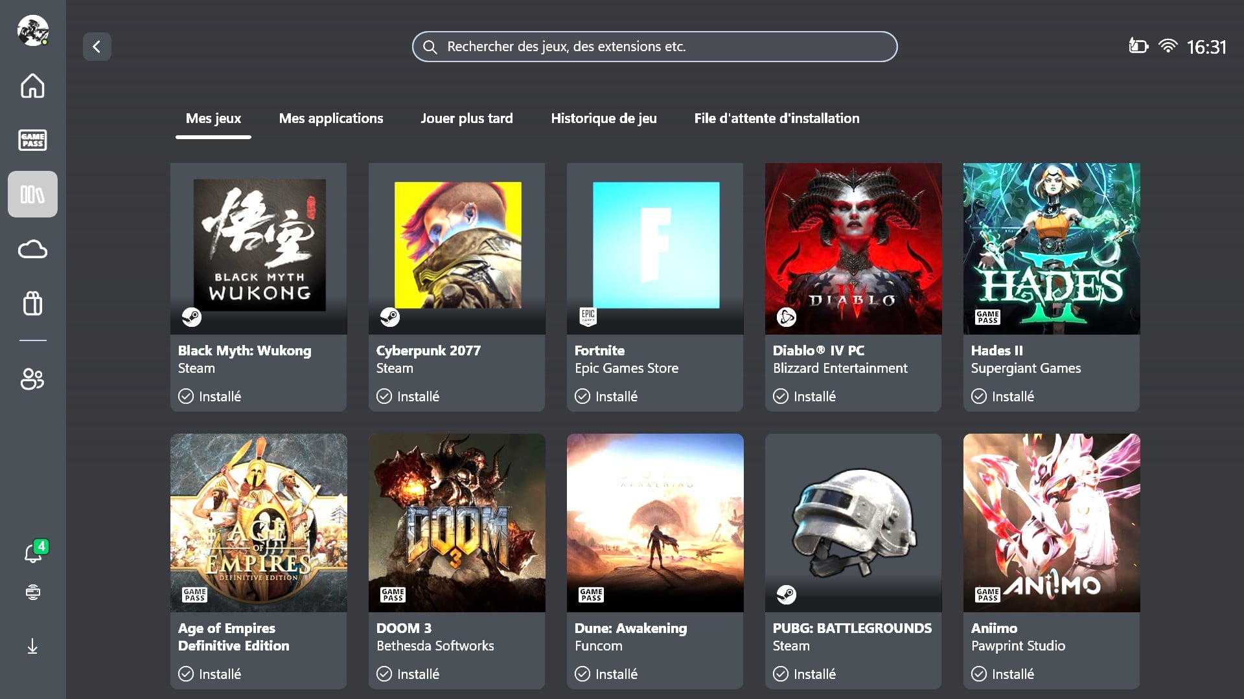Switch to Mes jeux tab
This screenshot has width=1244, height=699.
pos(213,118)
